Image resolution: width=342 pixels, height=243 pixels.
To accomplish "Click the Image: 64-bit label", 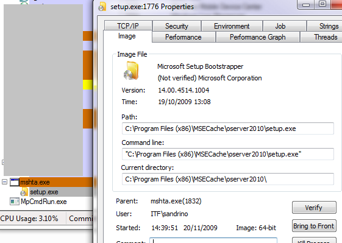I will pyautogui.click(x=256, y=228).
